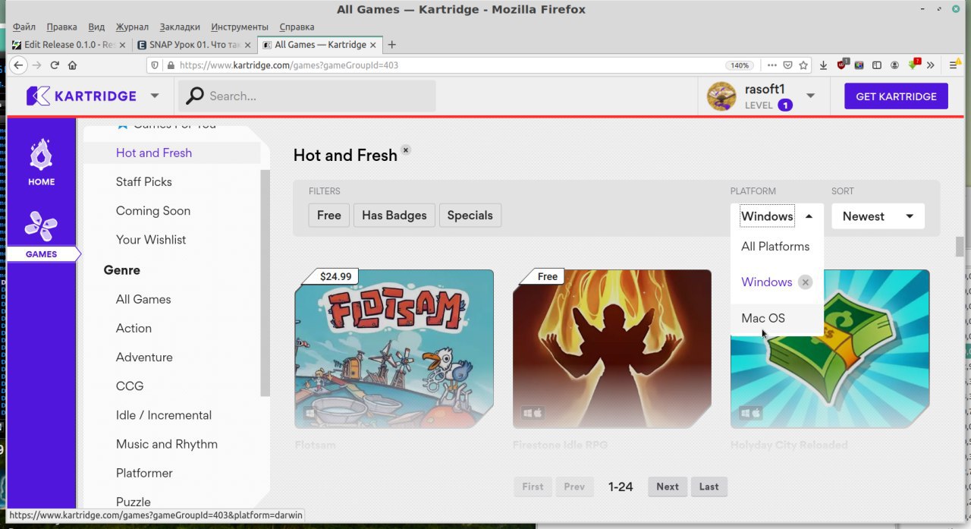Expand Kartridge logo dropdown arrow
The height and width of the screenshot is (529, 971).
[x=155, y=96]
